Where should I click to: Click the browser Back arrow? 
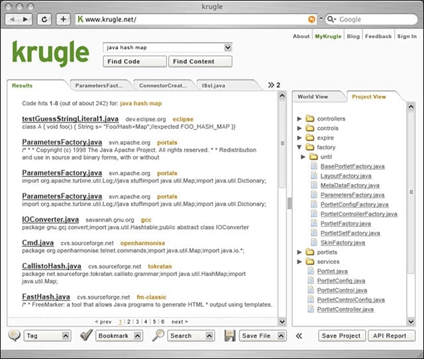coord(12,19)
